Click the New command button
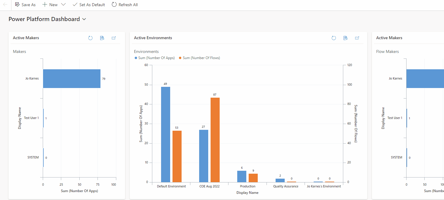 point(50,5)
